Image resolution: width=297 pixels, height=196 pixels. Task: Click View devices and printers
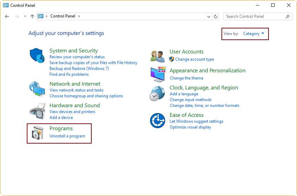point(72,112)
